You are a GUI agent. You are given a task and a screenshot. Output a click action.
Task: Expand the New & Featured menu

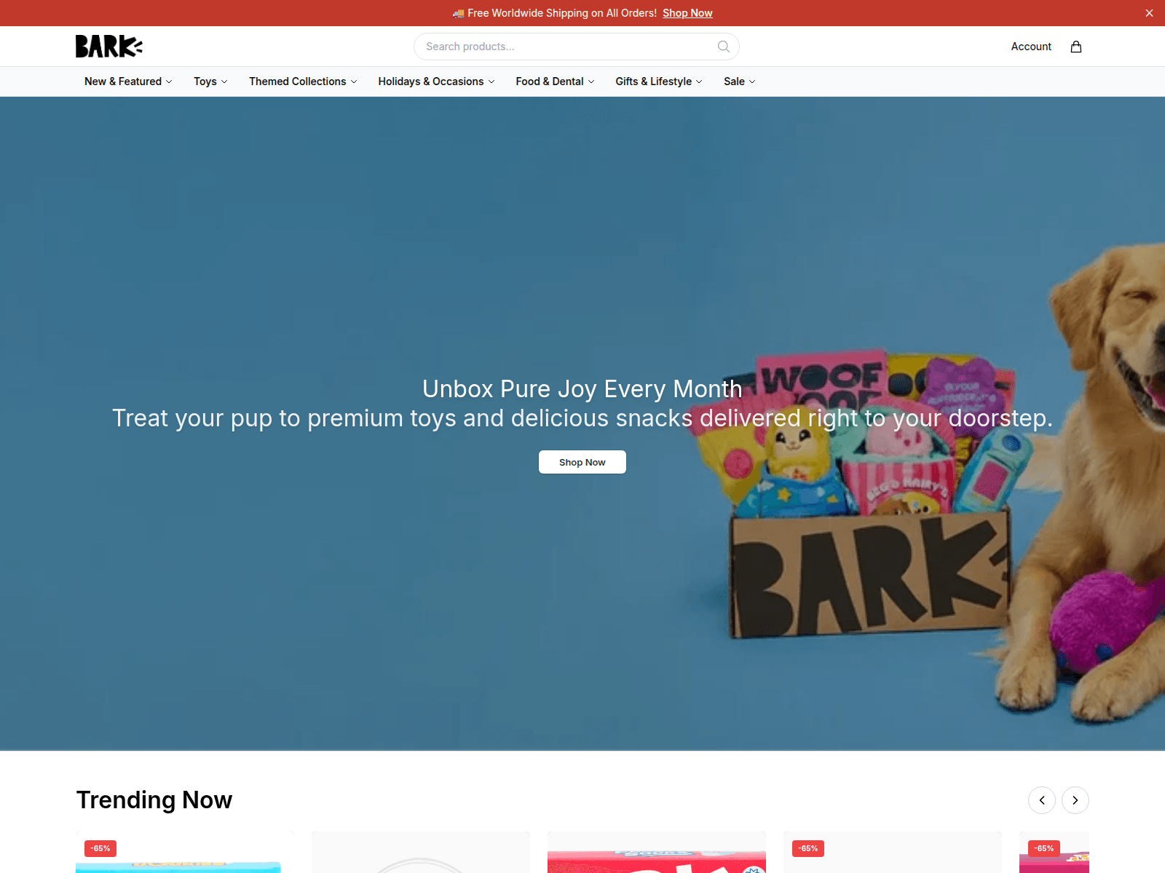pos(128,81)
